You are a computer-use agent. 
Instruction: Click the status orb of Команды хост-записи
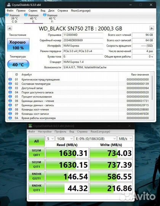coord(10,114)
